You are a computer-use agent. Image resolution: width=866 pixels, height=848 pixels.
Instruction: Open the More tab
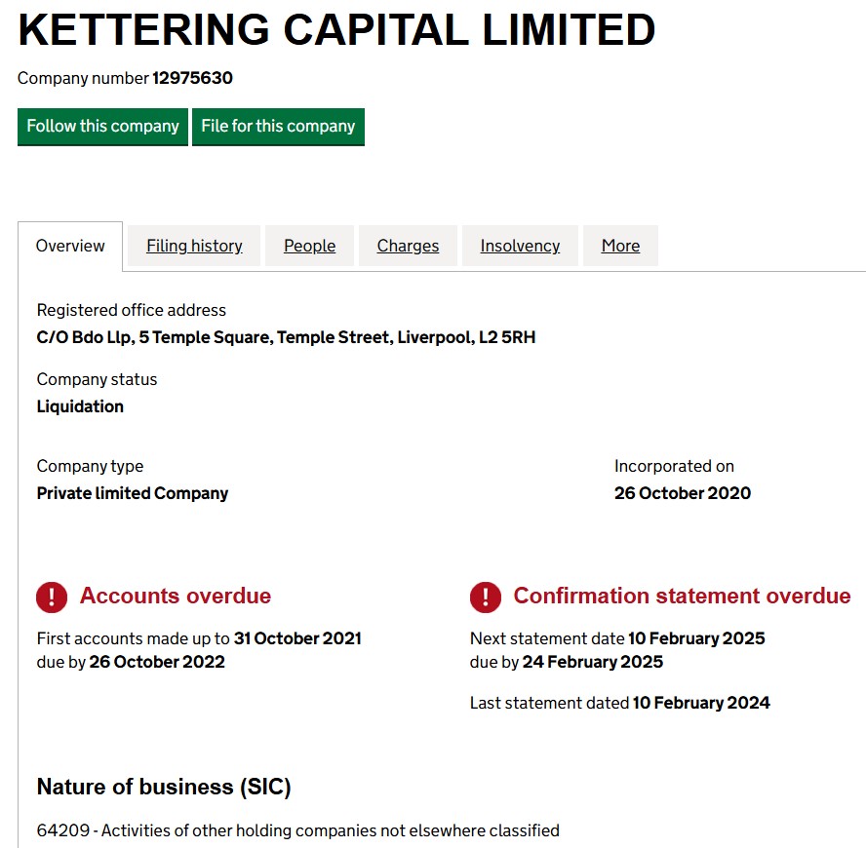(620, 246)
